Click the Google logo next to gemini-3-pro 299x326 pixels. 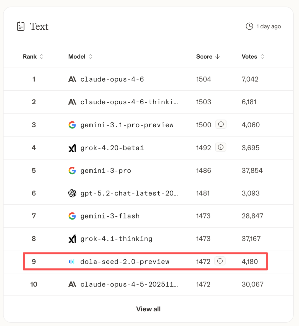click(x=72, y=171)
